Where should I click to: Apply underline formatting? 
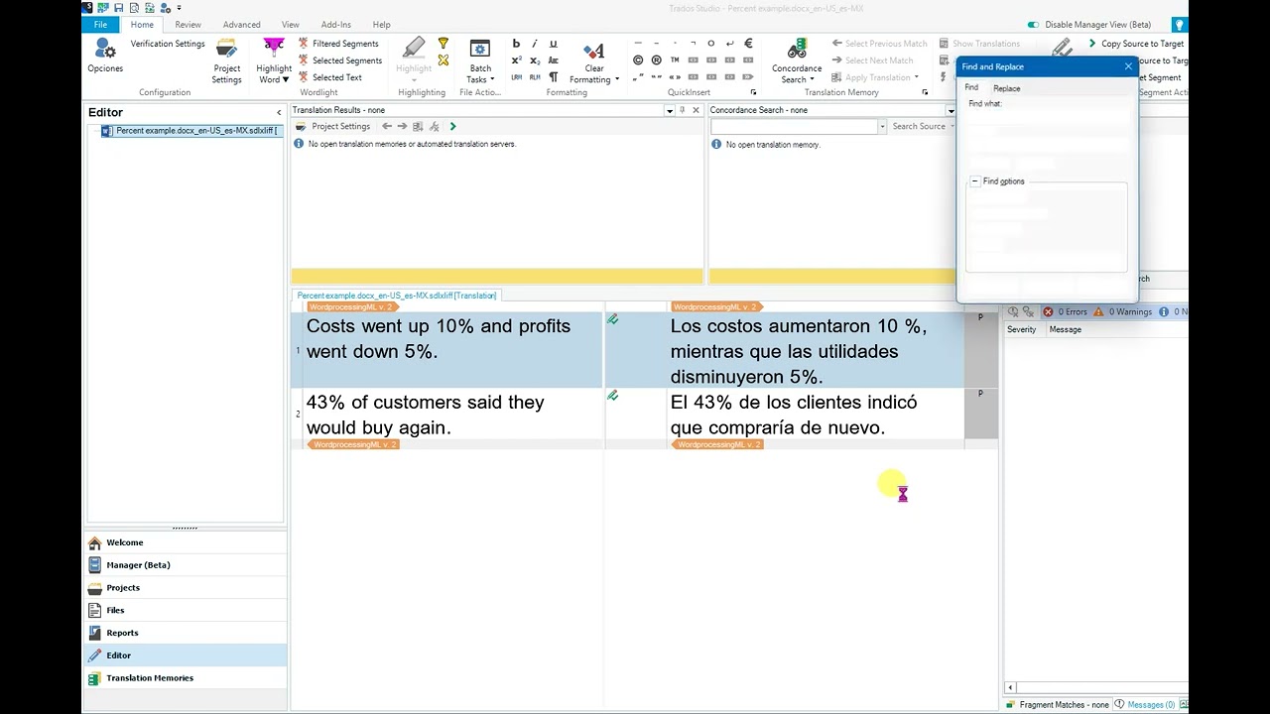click(x=553, y=44)
